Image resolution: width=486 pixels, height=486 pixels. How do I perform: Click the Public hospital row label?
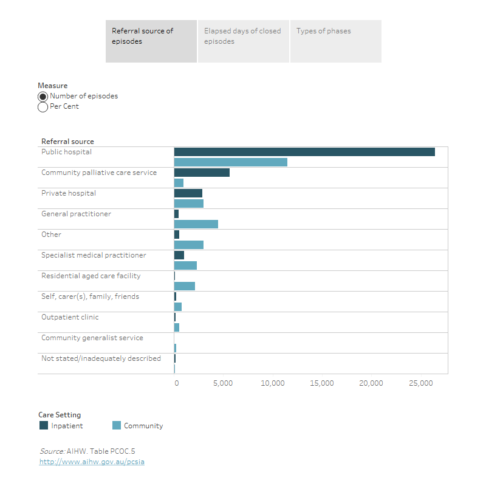pyautogui.click(x=67, y=152)
